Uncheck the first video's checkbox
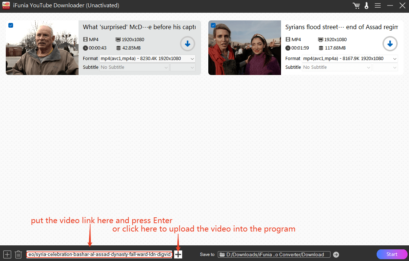 (11, 25)
